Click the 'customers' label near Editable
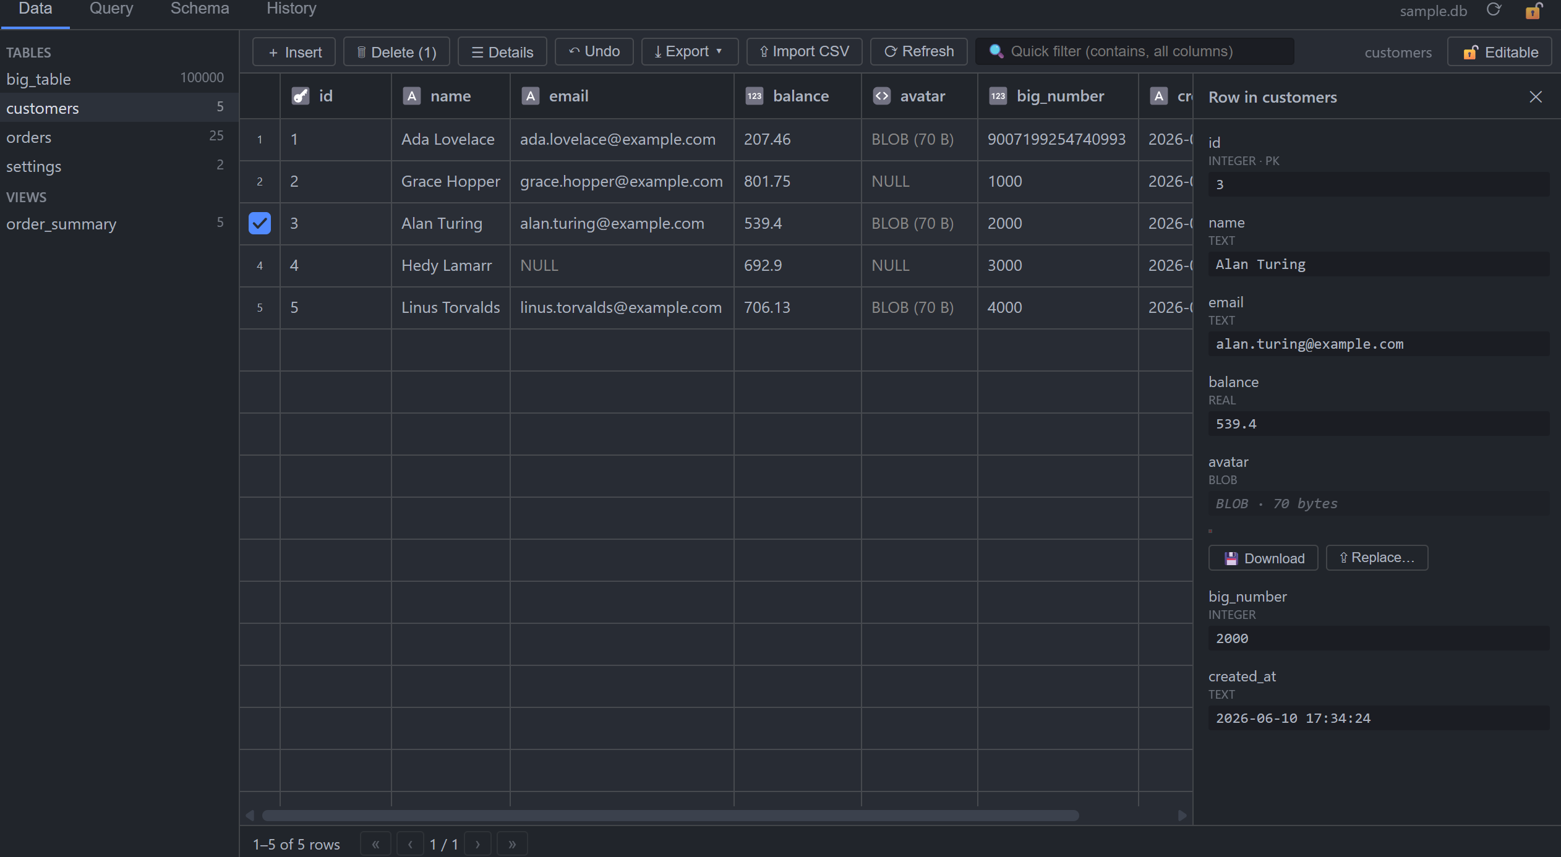This screenshot has height=857, width=1561. (x=1398, y=53)
